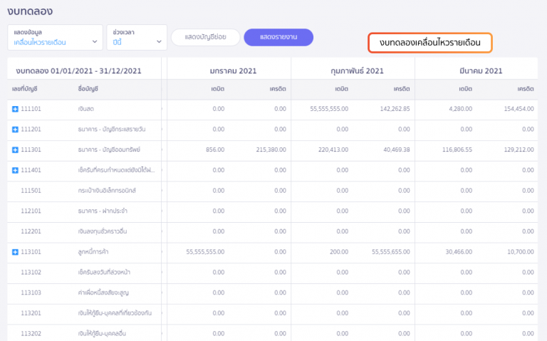Click plus icon beside account 111301

[15, 150]
